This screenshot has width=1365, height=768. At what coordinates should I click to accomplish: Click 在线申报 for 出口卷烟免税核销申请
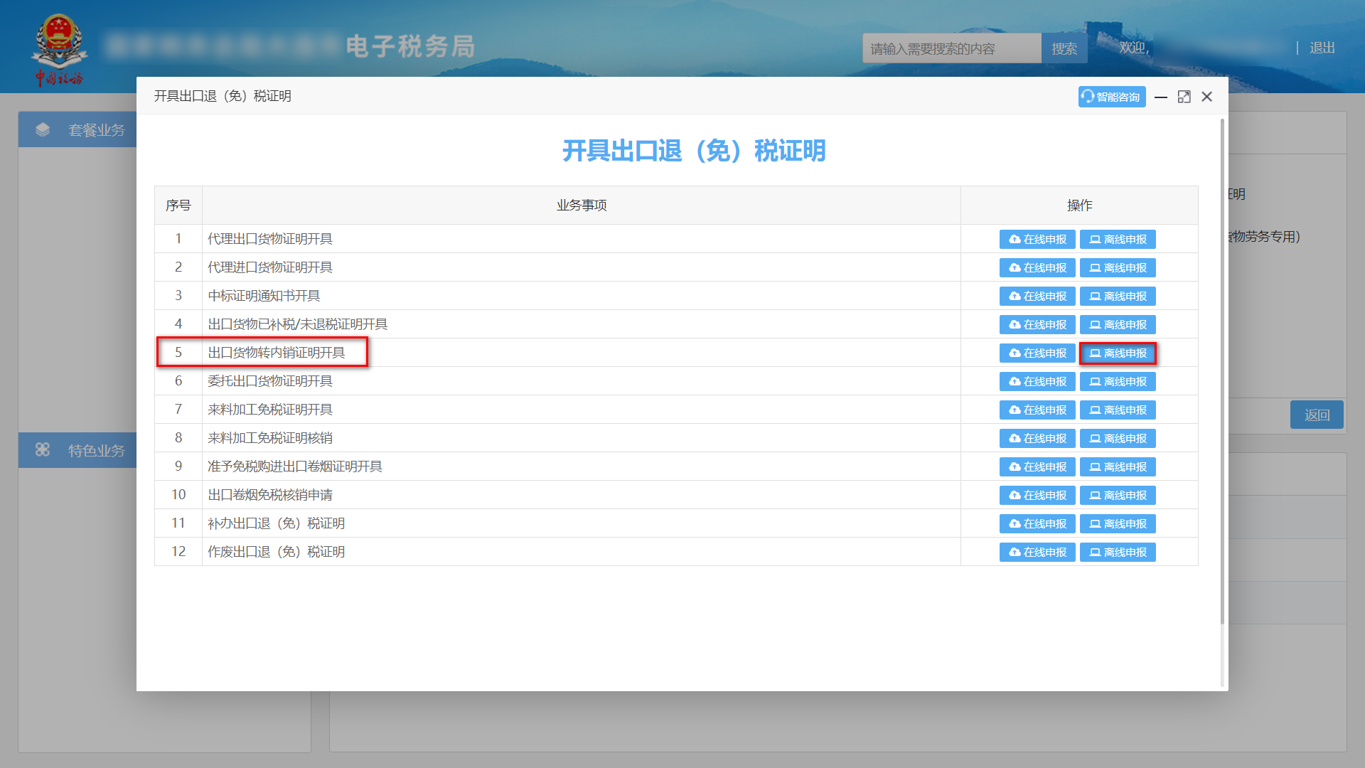(1037, 495)
